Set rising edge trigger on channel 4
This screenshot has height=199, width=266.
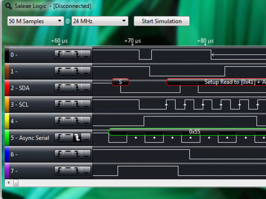coord(60,121)
